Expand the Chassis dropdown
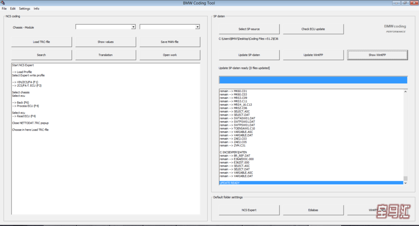The image size is (419, 226). 133,27
